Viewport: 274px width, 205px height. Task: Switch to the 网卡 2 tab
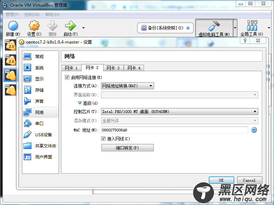click(92, 68)
